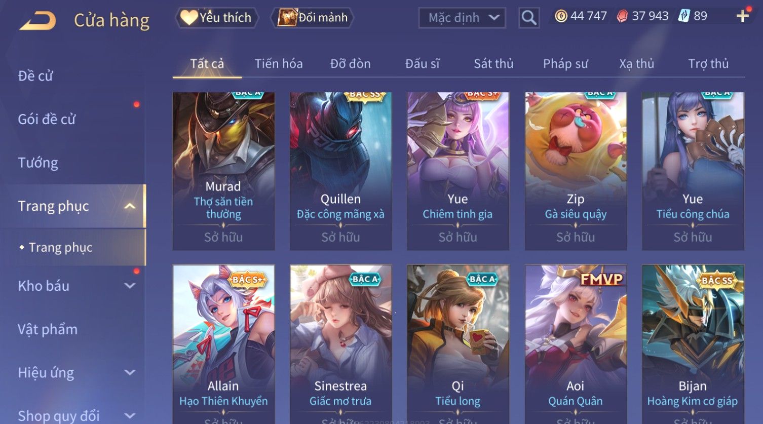Switch to the Tiến hóa tab
Image resolution: width=763 pixels, height=424 pixels.
click(279, 64)
